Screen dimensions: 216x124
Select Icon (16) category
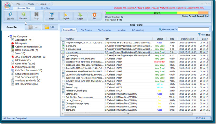coord(20,53)
